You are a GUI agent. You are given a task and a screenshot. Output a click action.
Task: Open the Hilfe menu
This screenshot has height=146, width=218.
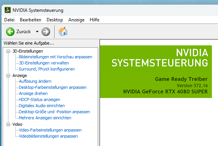pyautogui.click(x=95, y=20)
